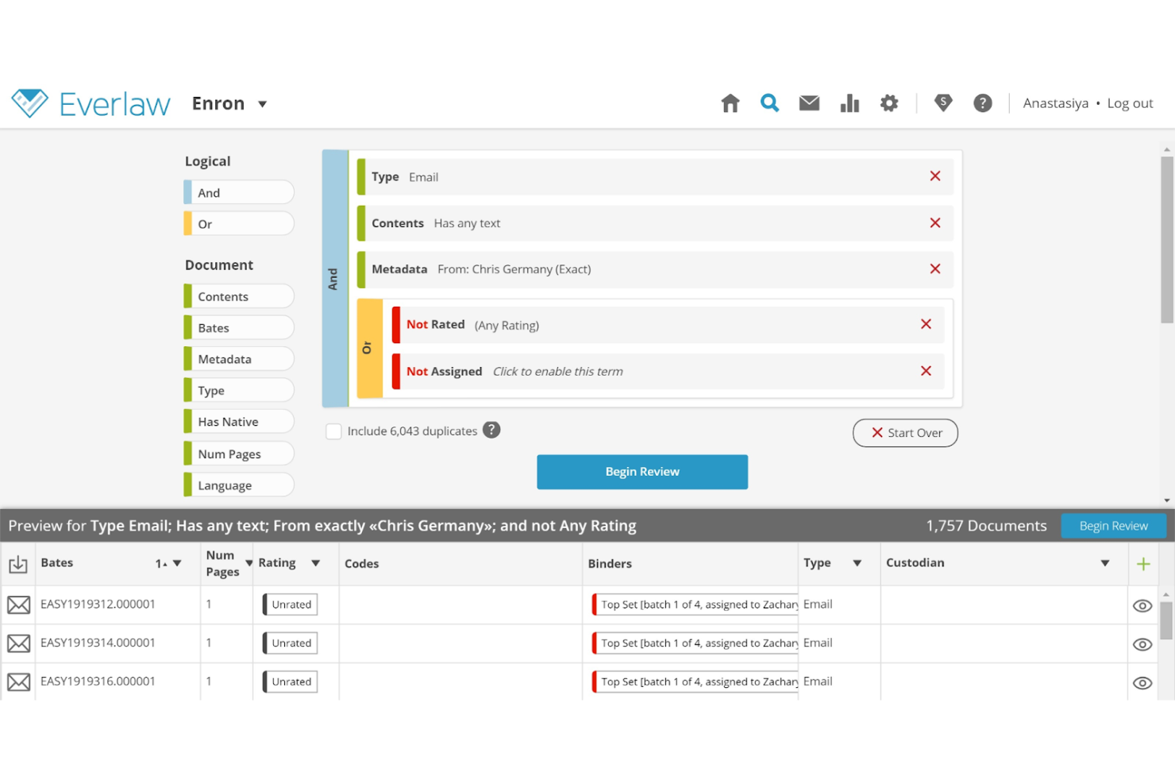Toggle negation on Not Assigned term

[x=417, y=371]
